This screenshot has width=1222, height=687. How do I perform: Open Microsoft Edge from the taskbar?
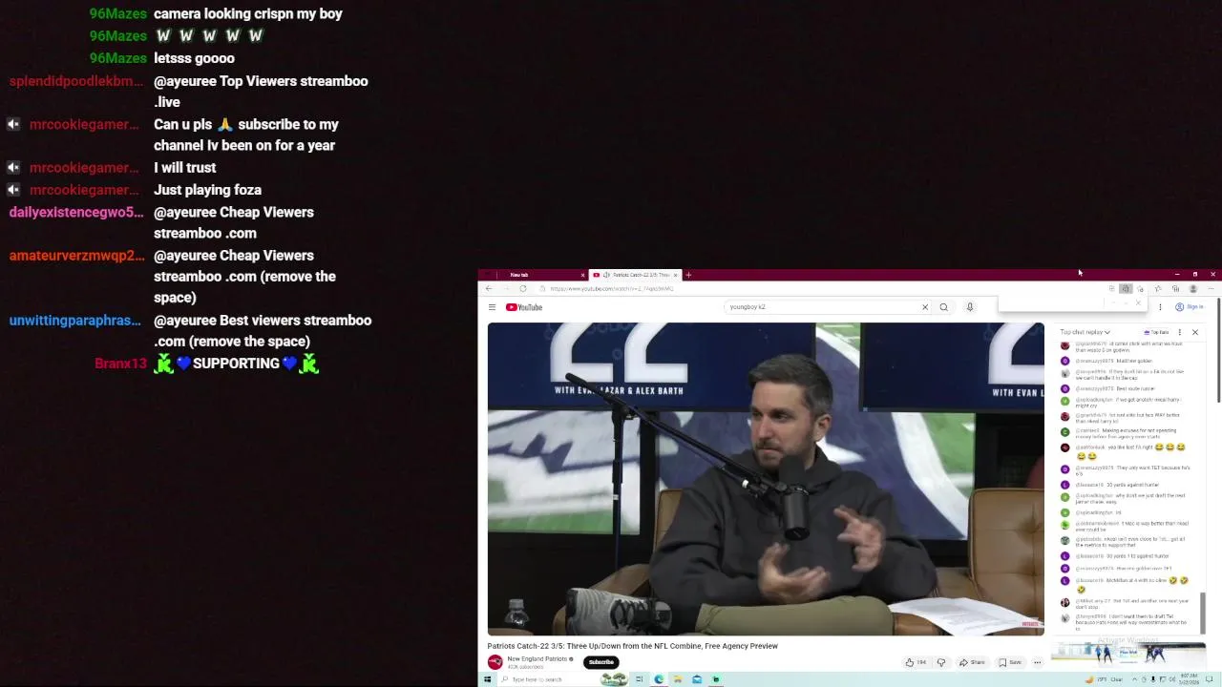[x=659, y=679]
